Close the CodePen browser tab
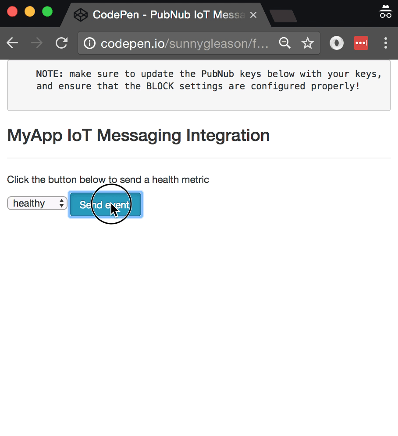The height and width of the screenshot is (436, 398). tap(253, 15)
